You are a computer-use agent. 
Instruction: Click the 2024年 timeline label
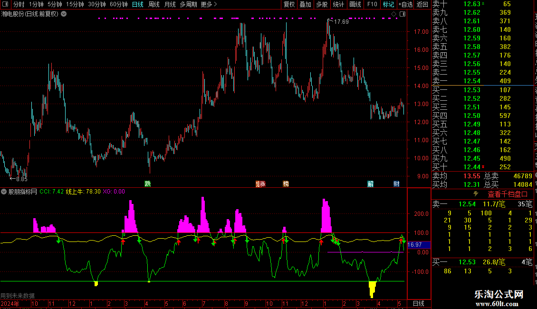(10, 303)
